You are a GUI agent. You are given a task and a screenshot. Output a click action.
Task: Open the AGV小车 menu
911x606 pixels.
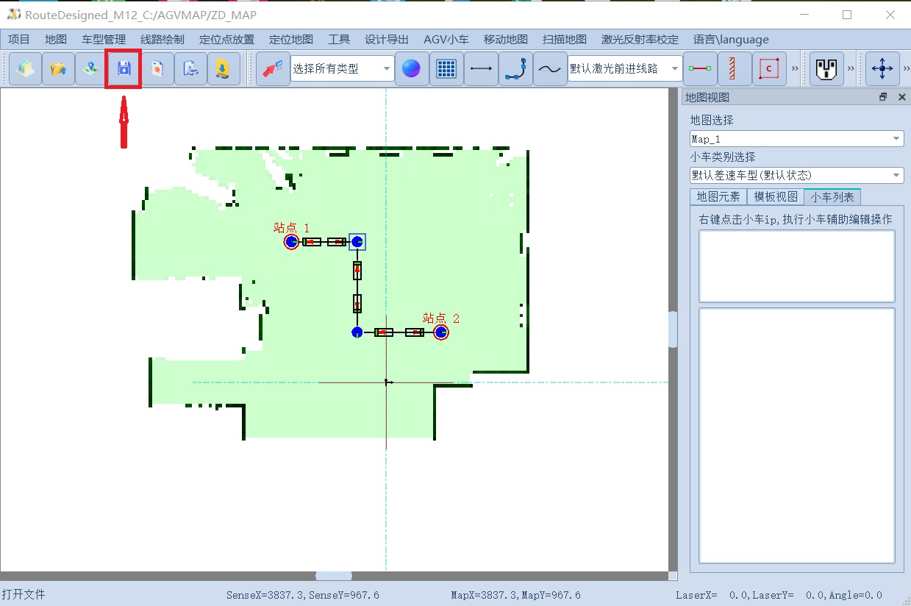coord(446,40)
